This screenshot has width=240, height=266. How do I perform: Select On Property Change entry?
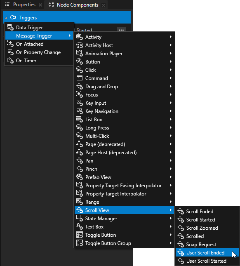coord(39,52)
